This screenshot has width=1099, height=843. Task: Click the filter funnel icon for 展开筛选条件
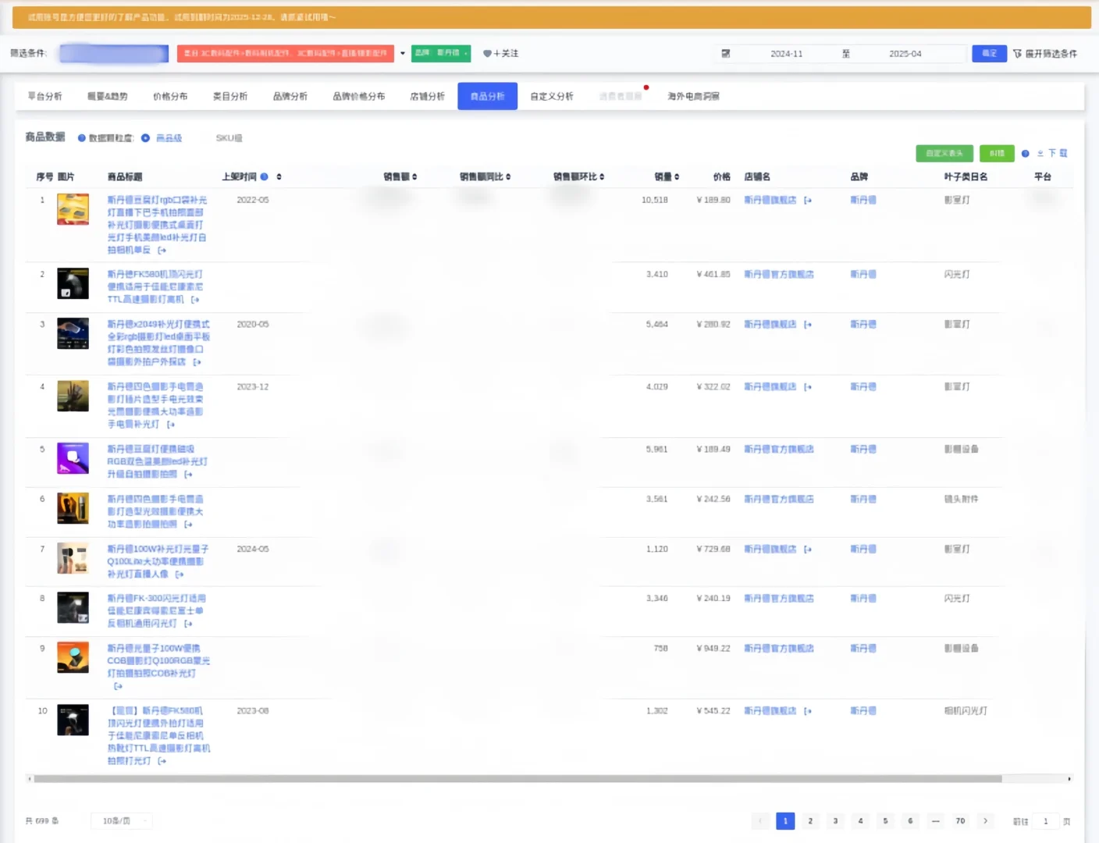(x=1017, y=54)
